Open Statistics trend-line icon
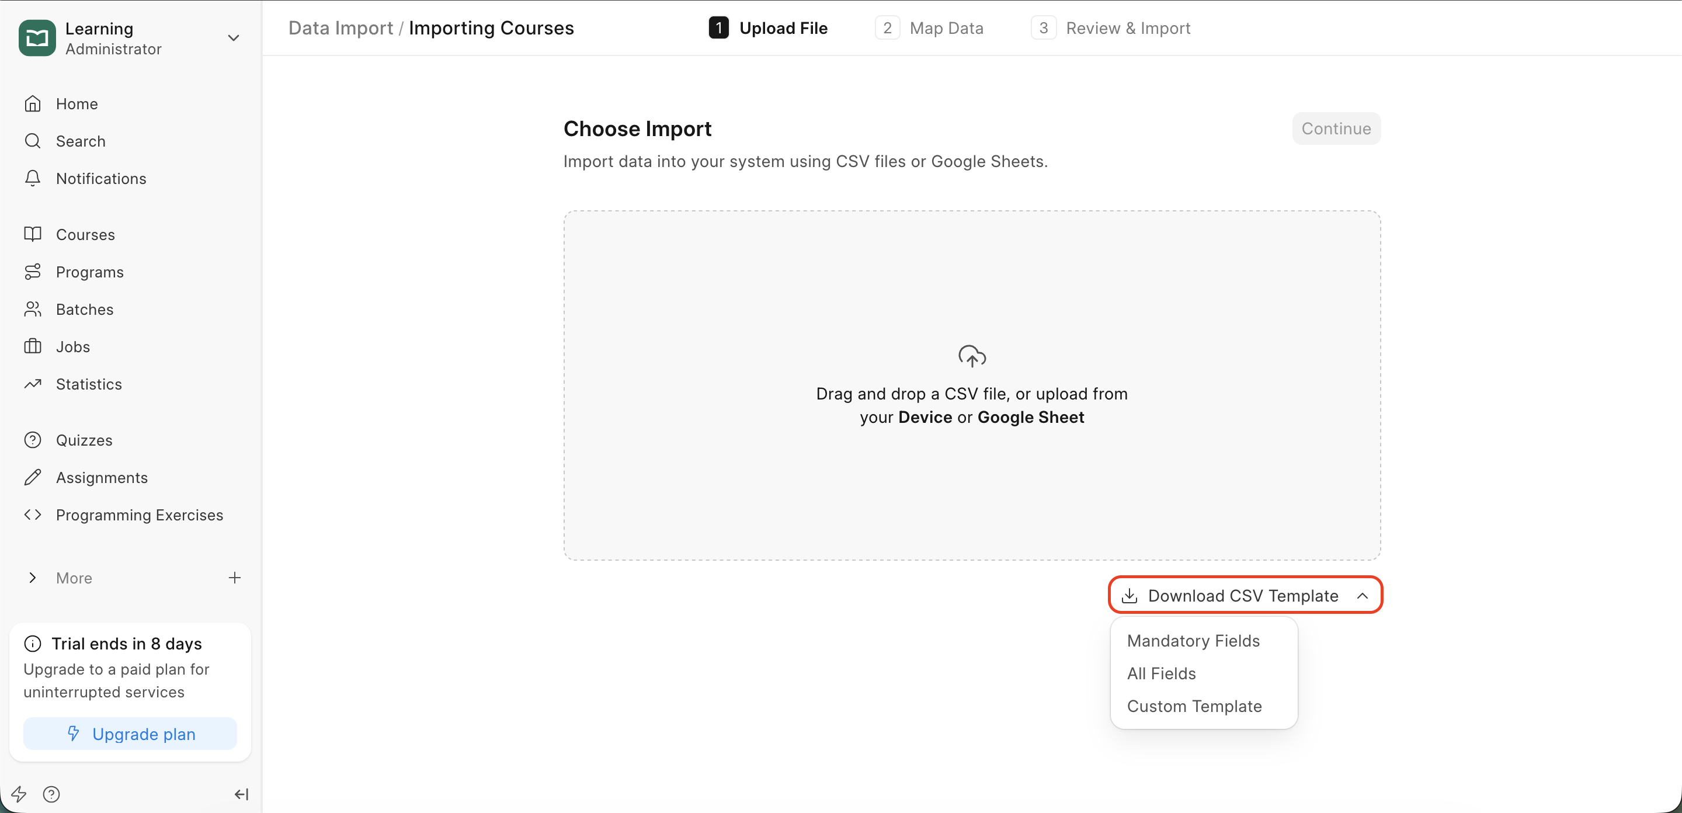1682x813 pixels. (x=33, y=384)
